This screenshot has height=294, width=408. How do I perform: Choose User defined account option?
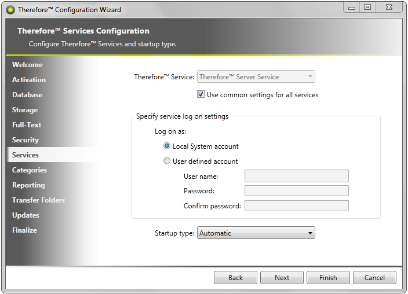tap(167, 161)
